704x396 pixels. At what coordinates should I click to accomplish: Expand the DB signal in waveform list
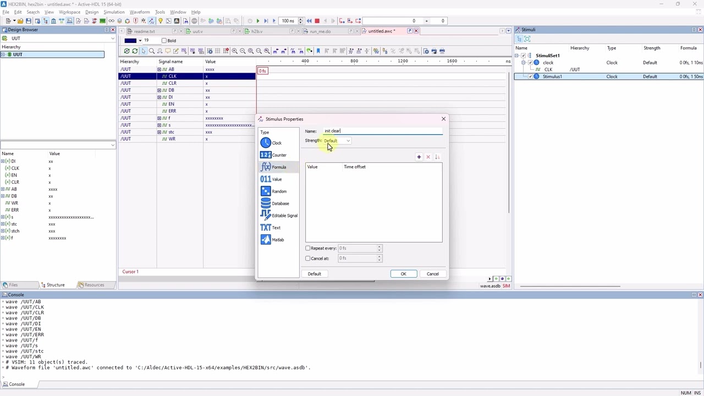click(159, 90)
